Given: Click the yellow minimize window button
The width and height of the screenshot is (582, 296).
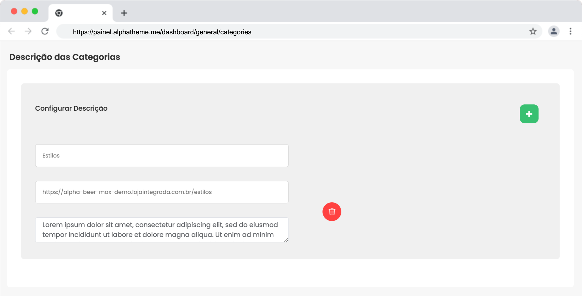Looking at the screenshot, I should coord(24,11).
